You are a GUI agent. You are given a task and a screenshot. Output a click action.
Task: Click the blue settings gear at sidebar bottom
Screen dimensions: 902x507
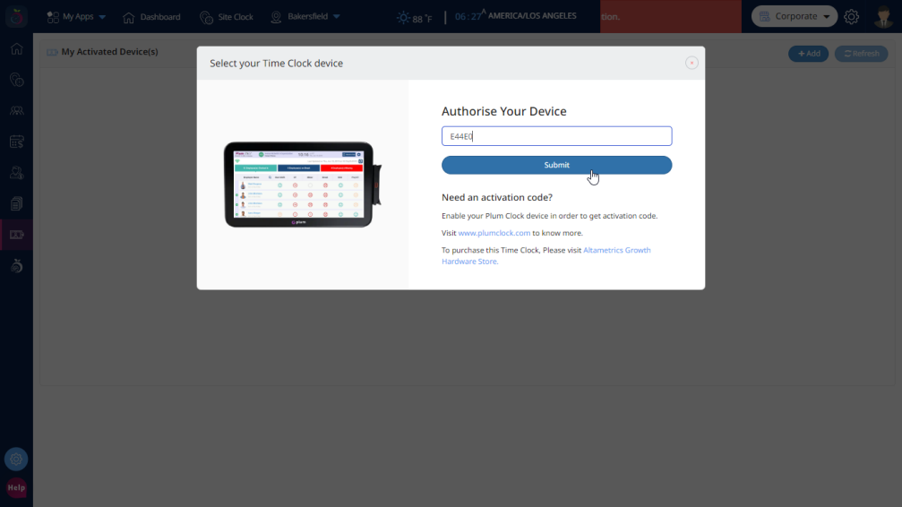tap(16, 460)
